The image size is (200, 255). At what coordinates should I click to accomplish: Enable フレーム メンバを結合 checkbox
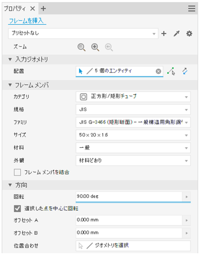(x=18, y=173)
